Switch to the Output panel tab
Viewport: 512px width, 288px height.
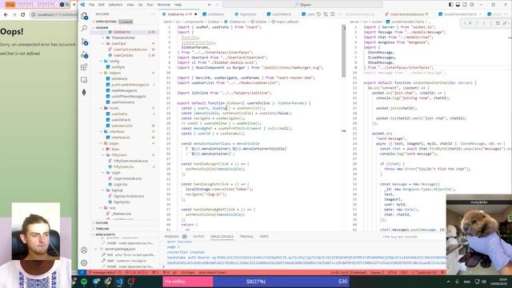coord(198,237)
